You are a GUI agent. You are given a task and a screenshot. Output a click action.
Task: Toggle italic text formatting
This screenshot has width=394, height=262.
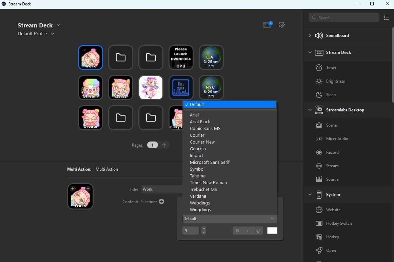tap(248, 231)
